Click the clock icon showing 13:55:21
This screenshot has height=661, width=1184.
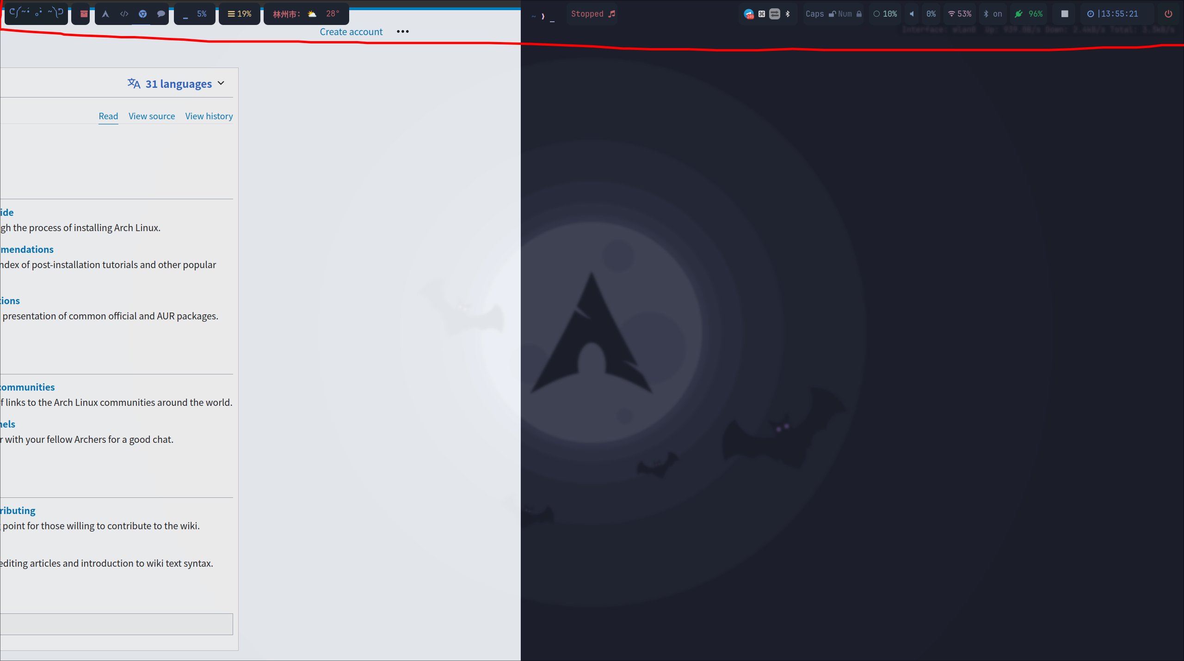1090,14
